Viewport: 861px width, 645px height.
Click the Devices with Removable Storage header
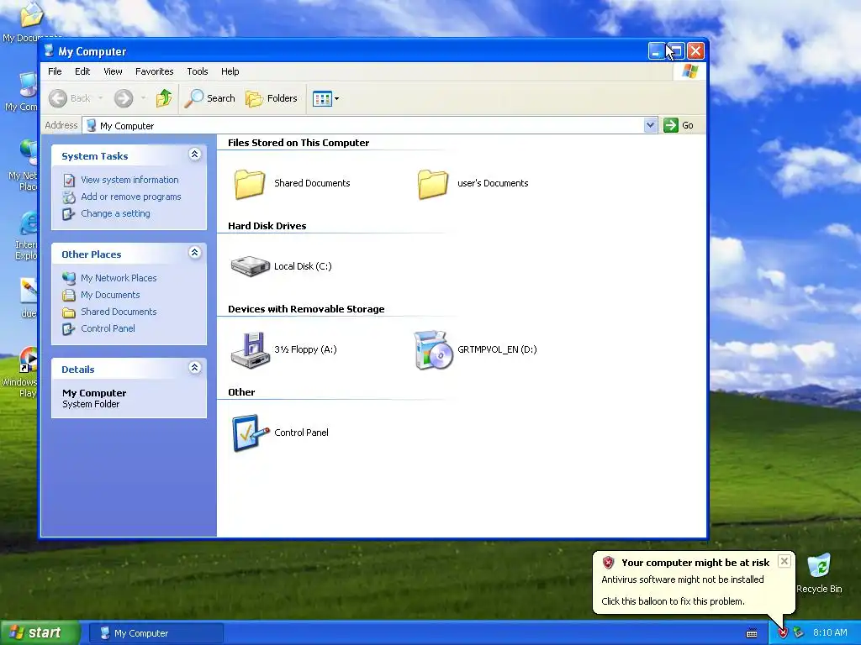click(x=306, y=309)
